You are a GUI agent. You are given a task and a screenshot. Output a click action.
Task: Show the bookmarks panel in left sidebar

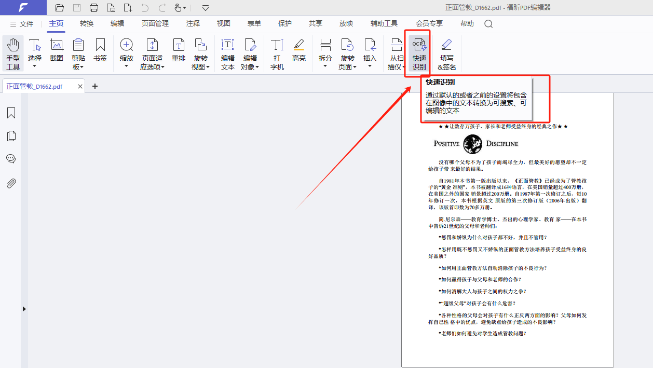click(11, 113)
